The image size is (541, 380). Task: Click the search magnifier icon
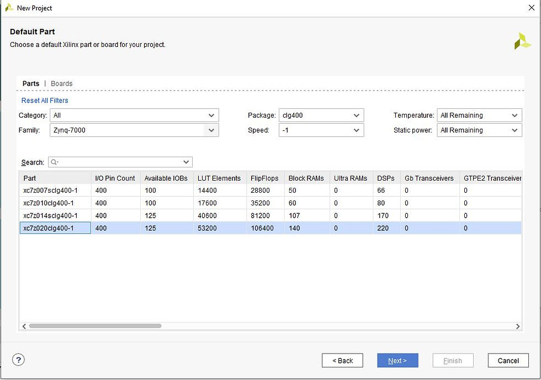click(54, 162)
